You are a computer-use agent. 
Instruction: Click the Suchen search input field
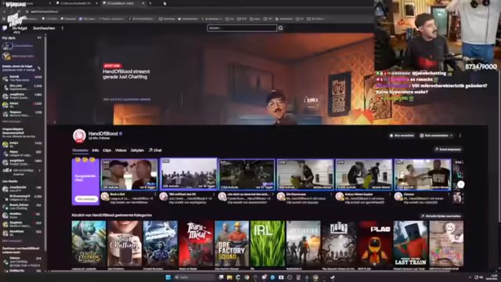(242, 28)
